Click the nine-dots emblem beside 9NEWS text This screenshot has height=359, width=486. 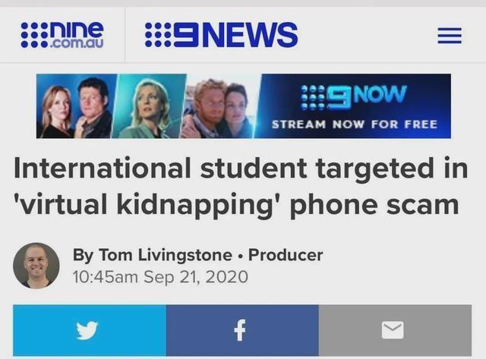click(158, 35)
